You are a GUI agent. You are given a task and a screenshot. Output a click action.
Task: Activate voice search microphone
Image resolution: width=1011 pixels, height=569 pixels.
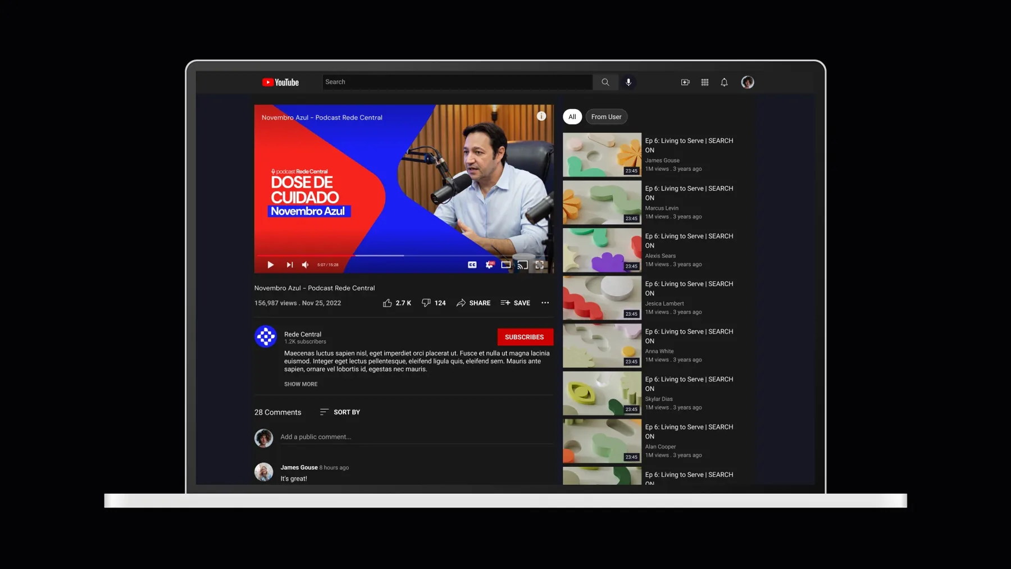(x=628, y=82)
